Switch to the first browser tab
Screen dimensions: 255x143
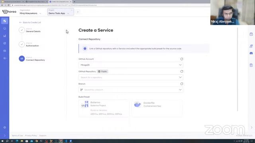tap(12, 2)
